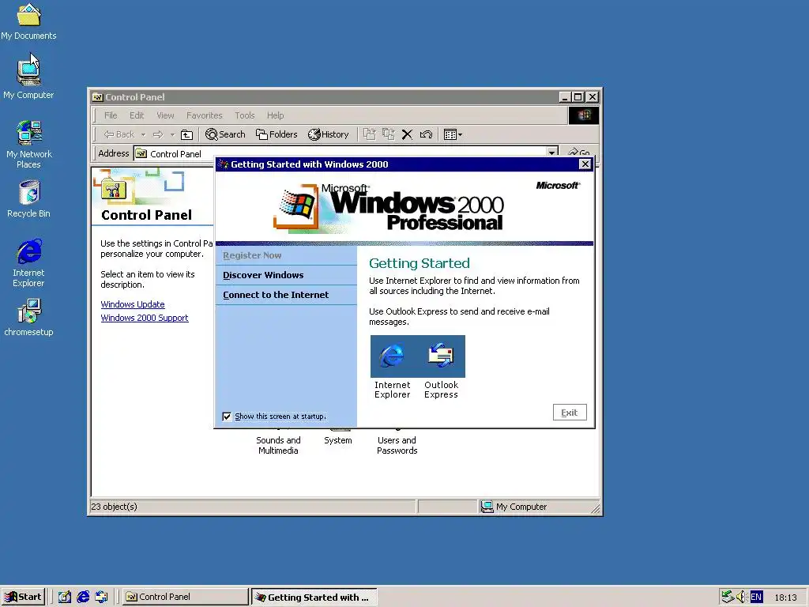This screenshot has width=809, height=607.
Task: Click the Undo toolbar icon
Action: tap(426, 134)
